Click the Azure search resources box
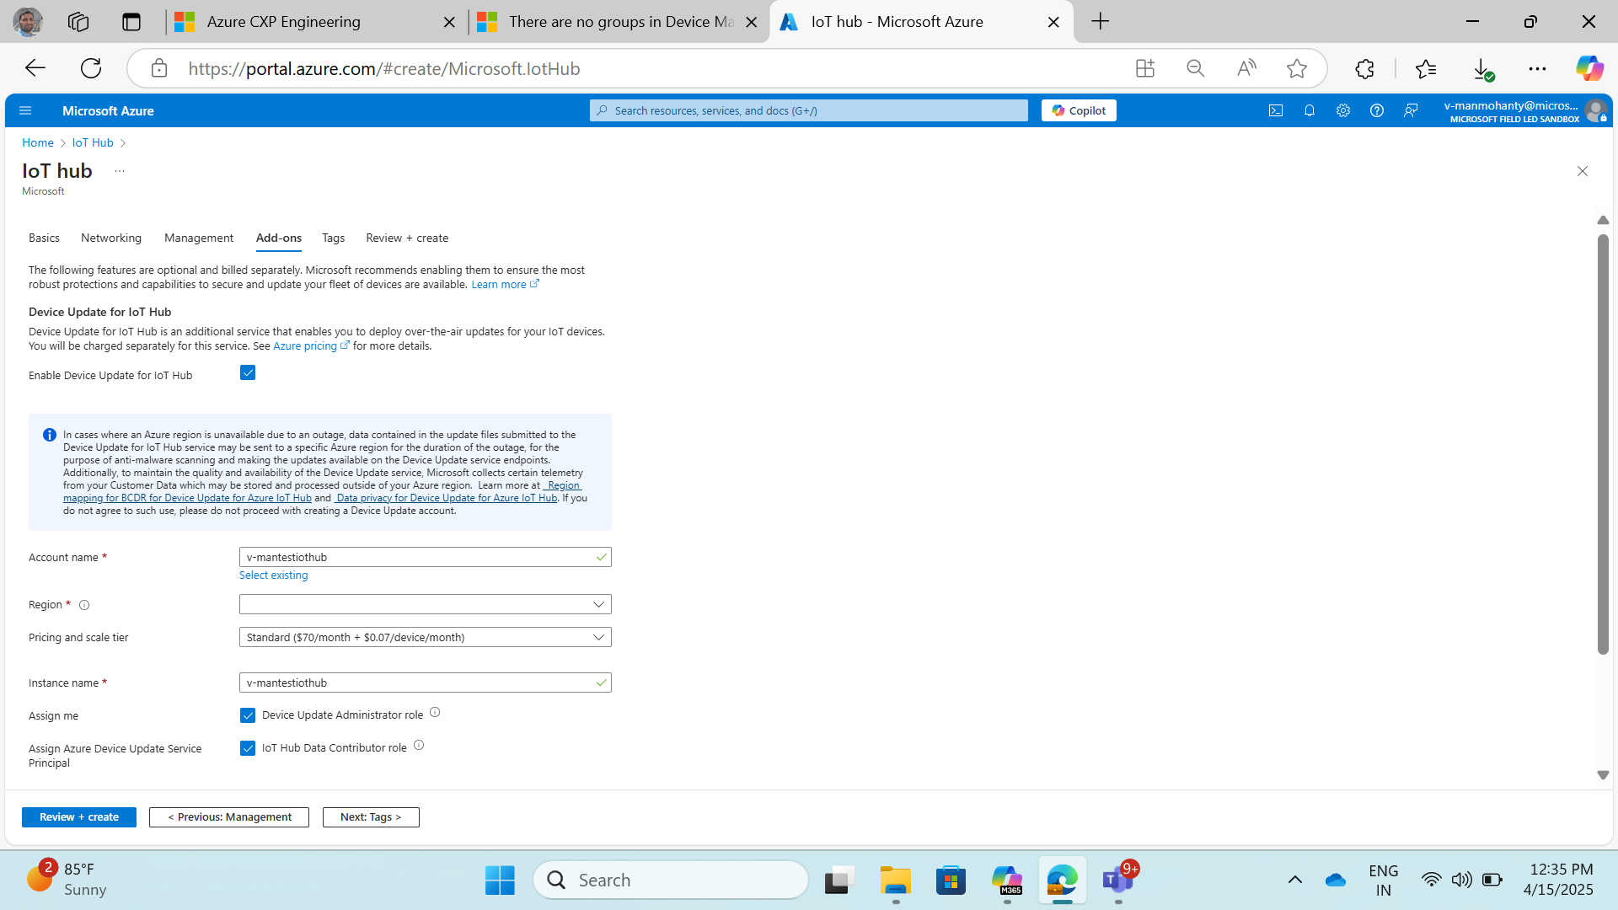Screen dimensions: 1618x910 click(x=809, y=110)
